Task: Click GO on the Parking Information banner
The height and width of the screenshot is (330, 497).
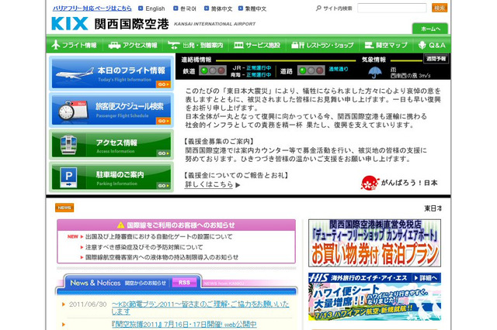Action: 163,186
